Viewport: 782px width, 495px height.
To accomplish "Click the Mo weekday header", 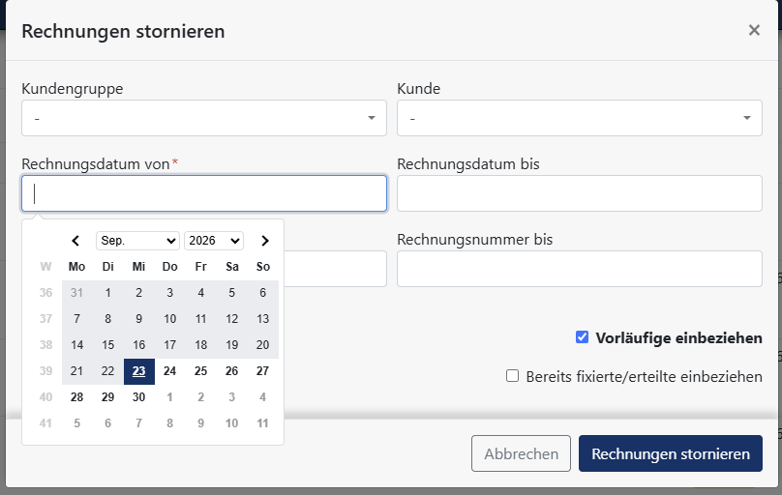I will click(x=76, y=267).
